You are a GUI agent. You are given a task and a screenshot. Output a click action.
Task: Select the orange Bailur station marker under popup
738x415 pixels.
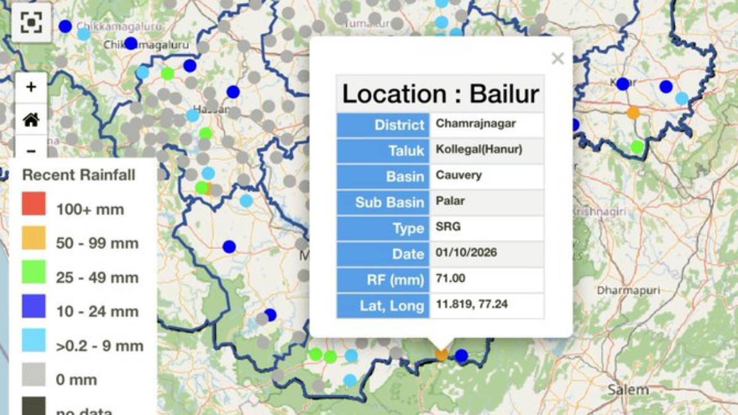click(x=442, y=354)
